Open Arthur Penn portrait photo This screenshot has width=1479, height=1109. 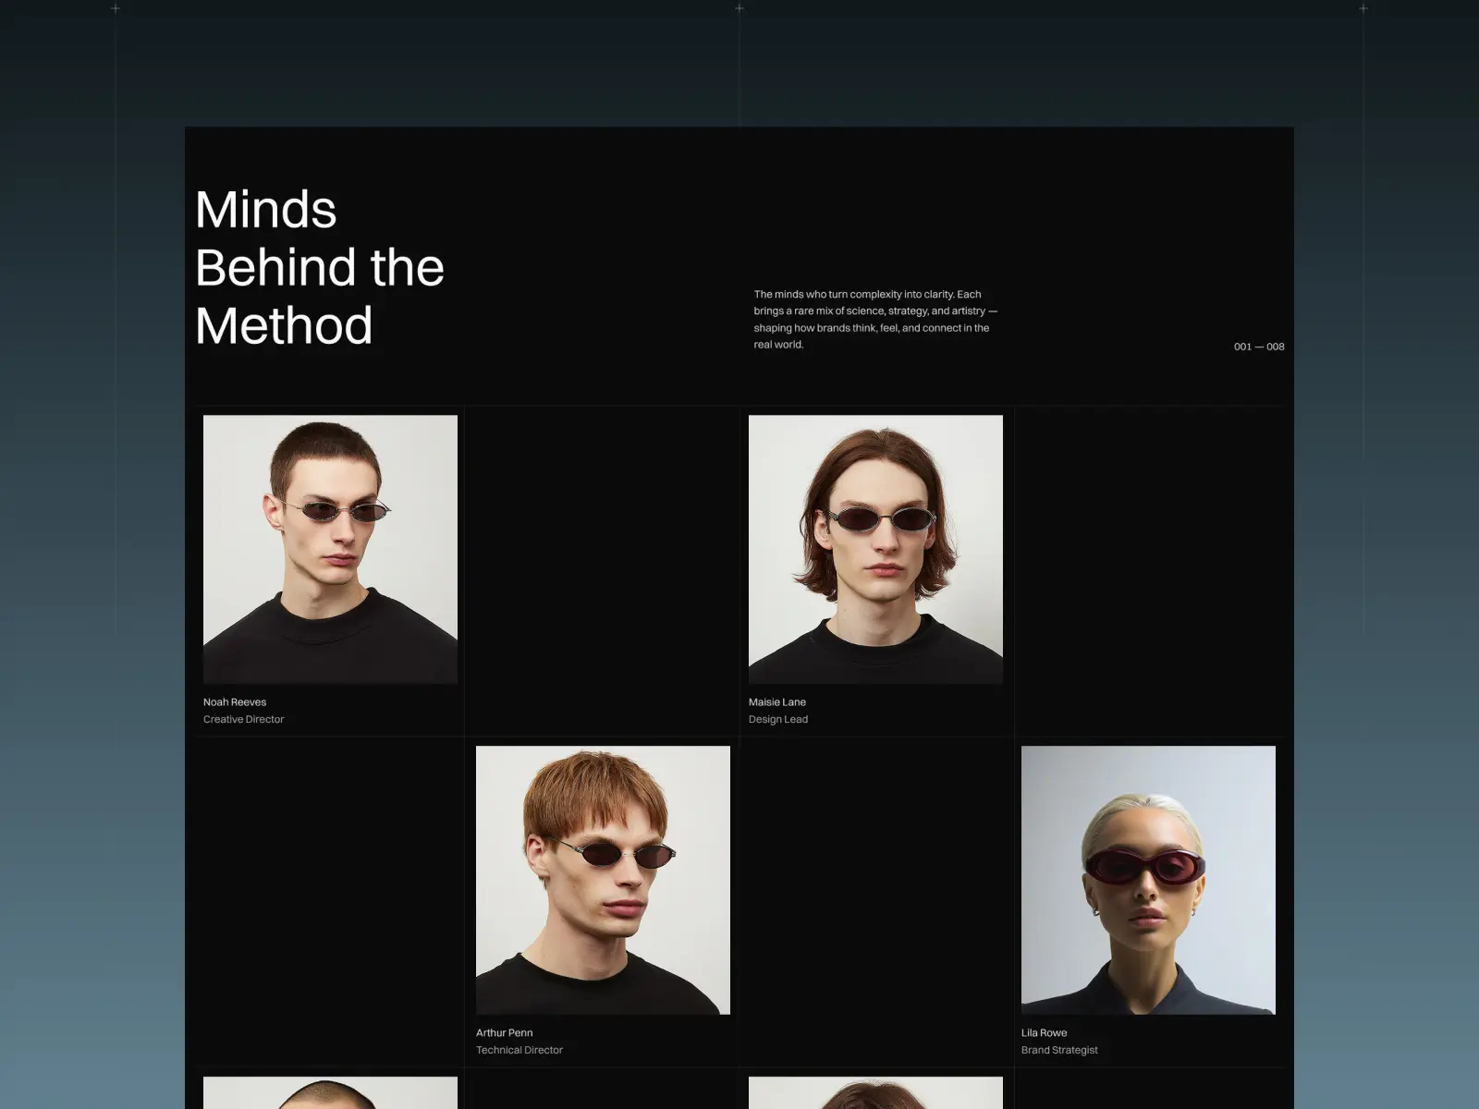pyautogui.click(x=603, y=880)
